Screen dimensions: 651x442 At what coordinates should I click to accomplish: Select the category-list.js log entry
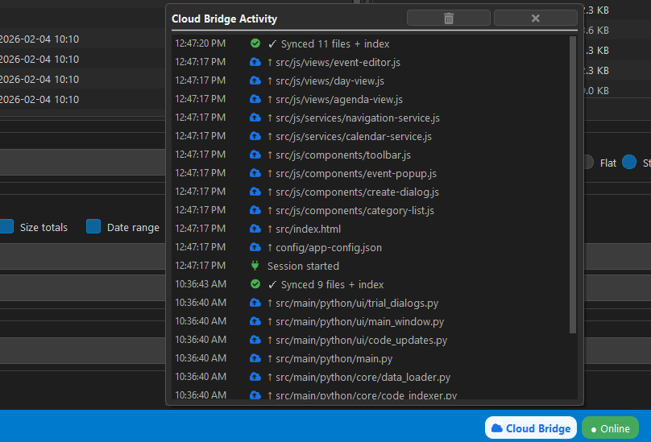(371, 210)
